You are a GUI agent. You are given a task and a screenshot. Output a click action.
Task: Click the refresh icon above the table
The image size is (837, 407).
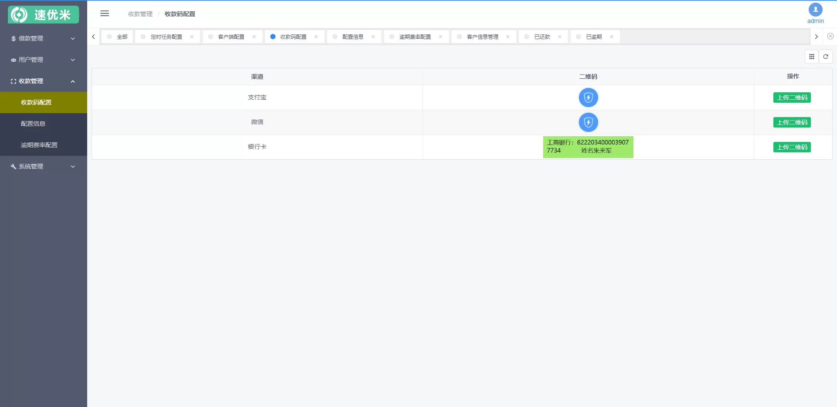(x=825, y=57)
